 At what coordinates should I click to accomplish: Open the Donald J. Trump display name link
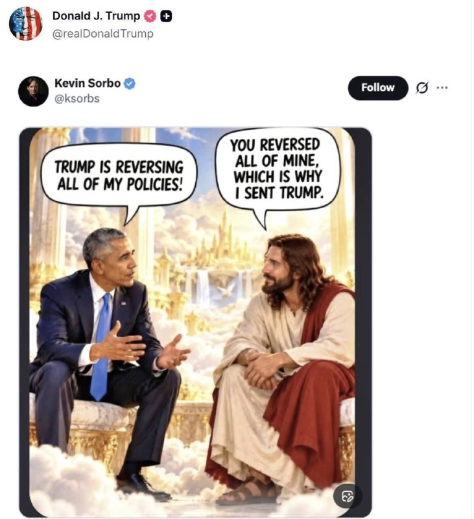(96, 16)
